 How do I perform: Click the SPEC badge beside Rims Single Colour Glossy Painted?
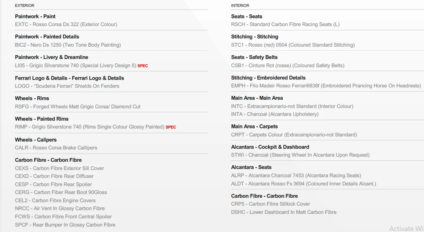tap(171, 127)
